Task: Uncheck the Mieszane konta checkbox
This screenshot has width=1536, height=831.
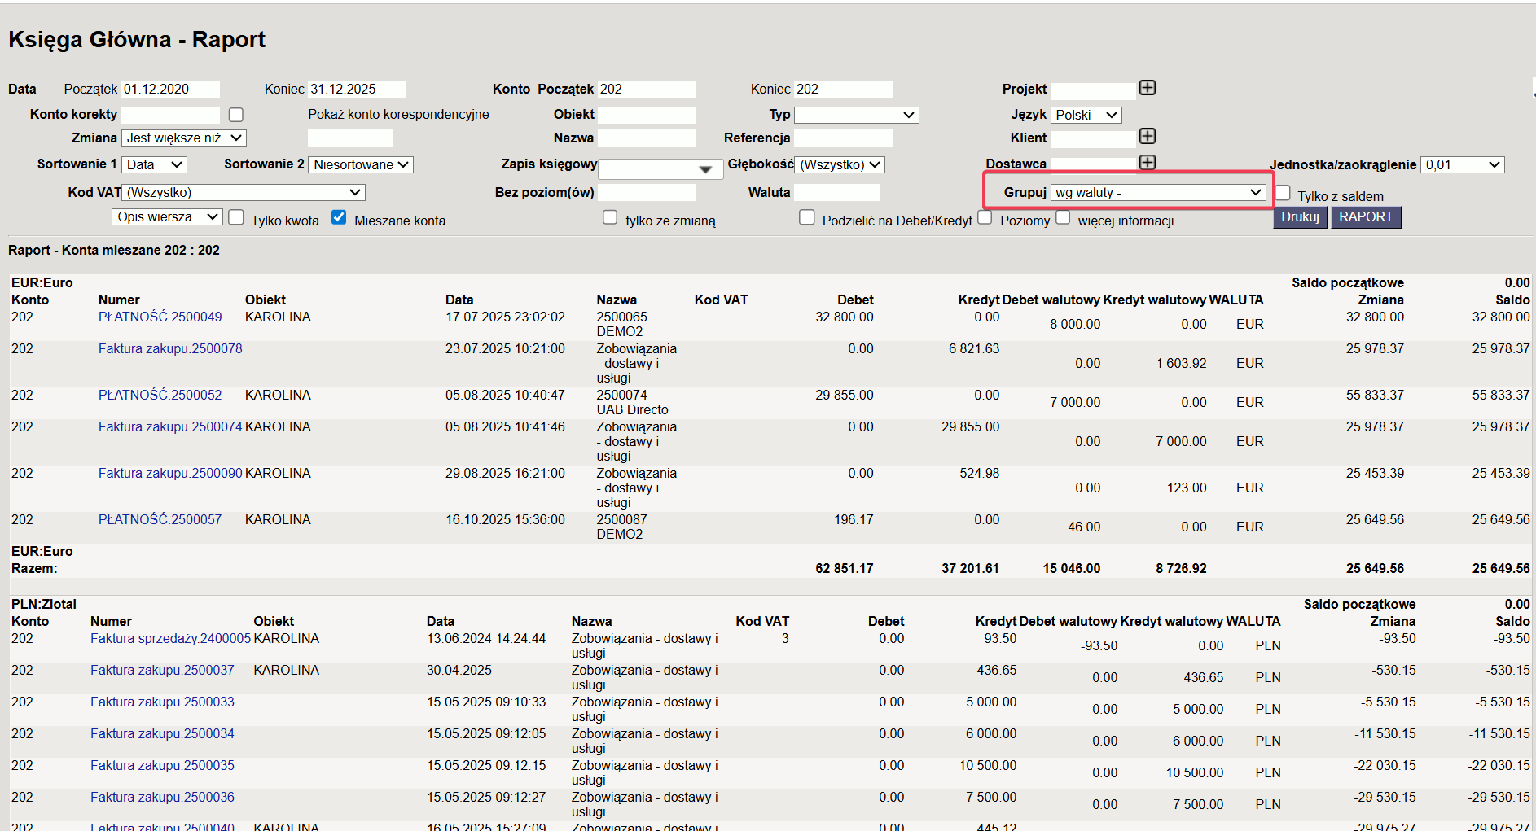Action: pos(340,217)
